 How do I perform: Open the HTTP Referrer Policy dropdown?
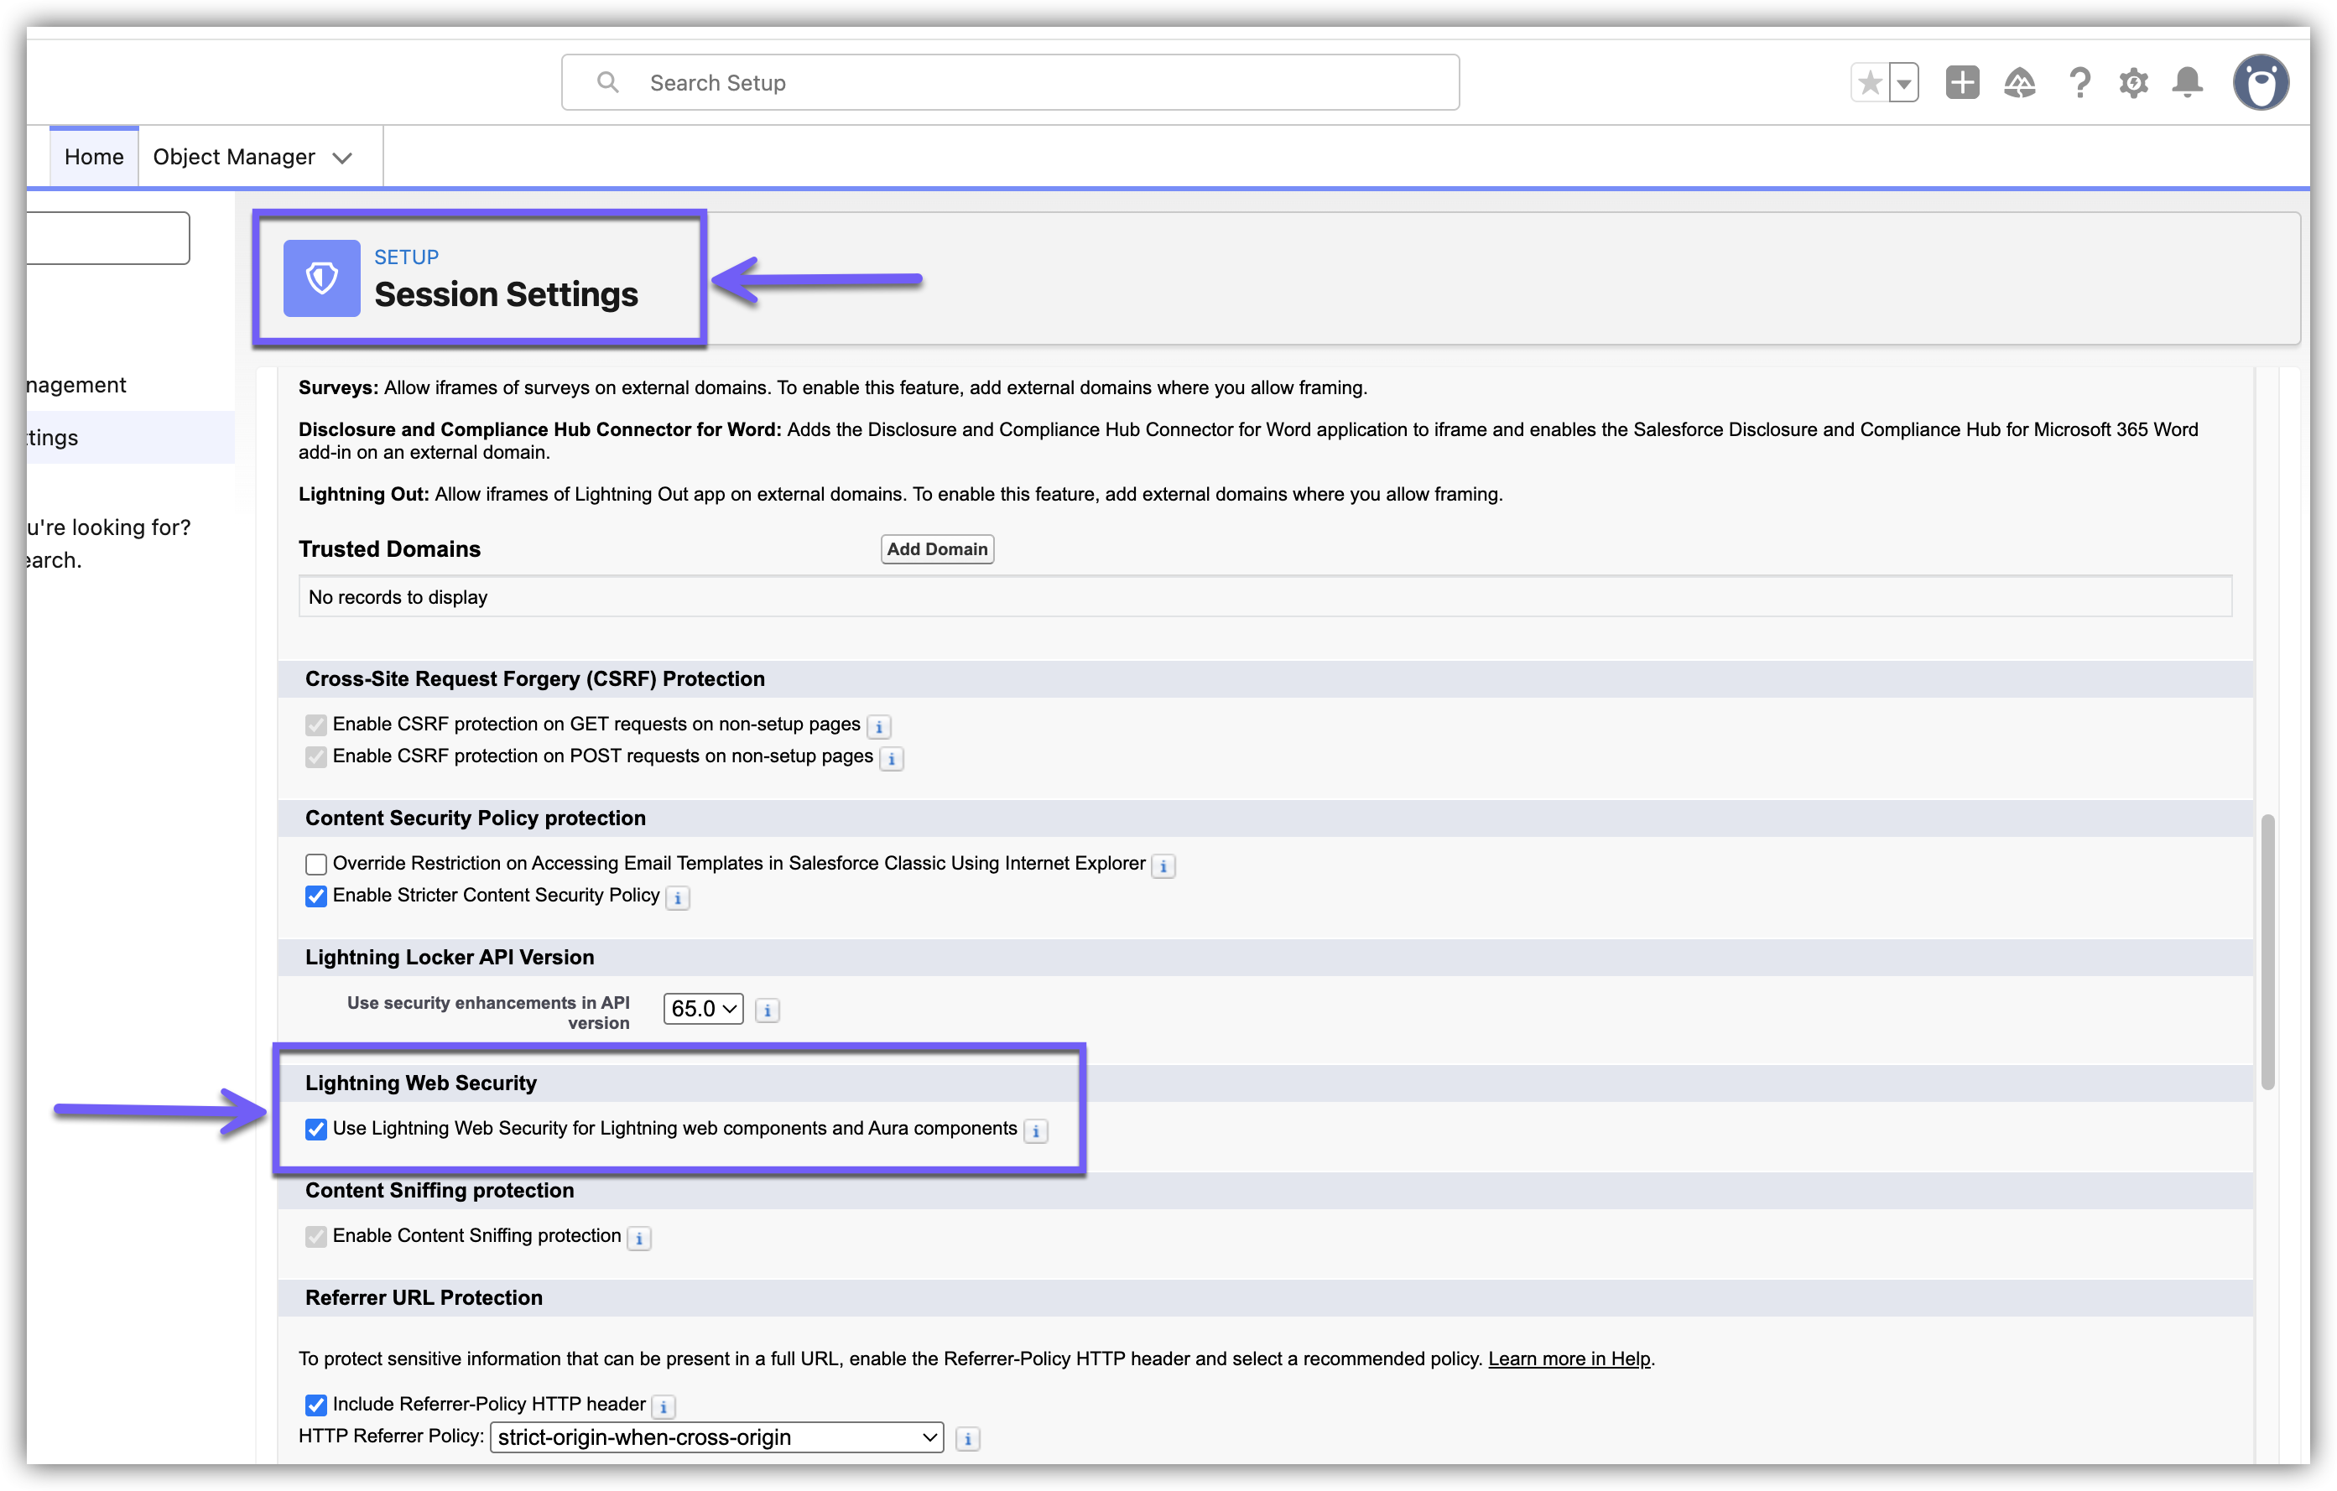click(717, 1437)
